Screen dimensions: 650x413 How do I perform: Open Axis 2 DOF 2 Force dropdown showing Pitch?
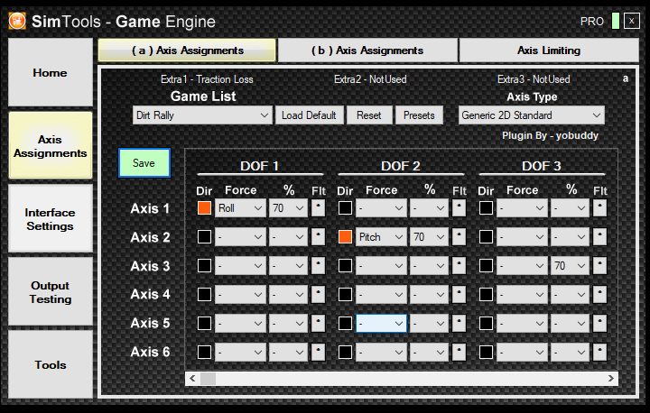(381, 237)
